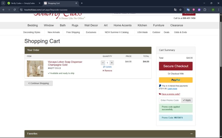This screenshot has width=222, height=138.
Task: Open USA Made link
Action: point(142,32)
